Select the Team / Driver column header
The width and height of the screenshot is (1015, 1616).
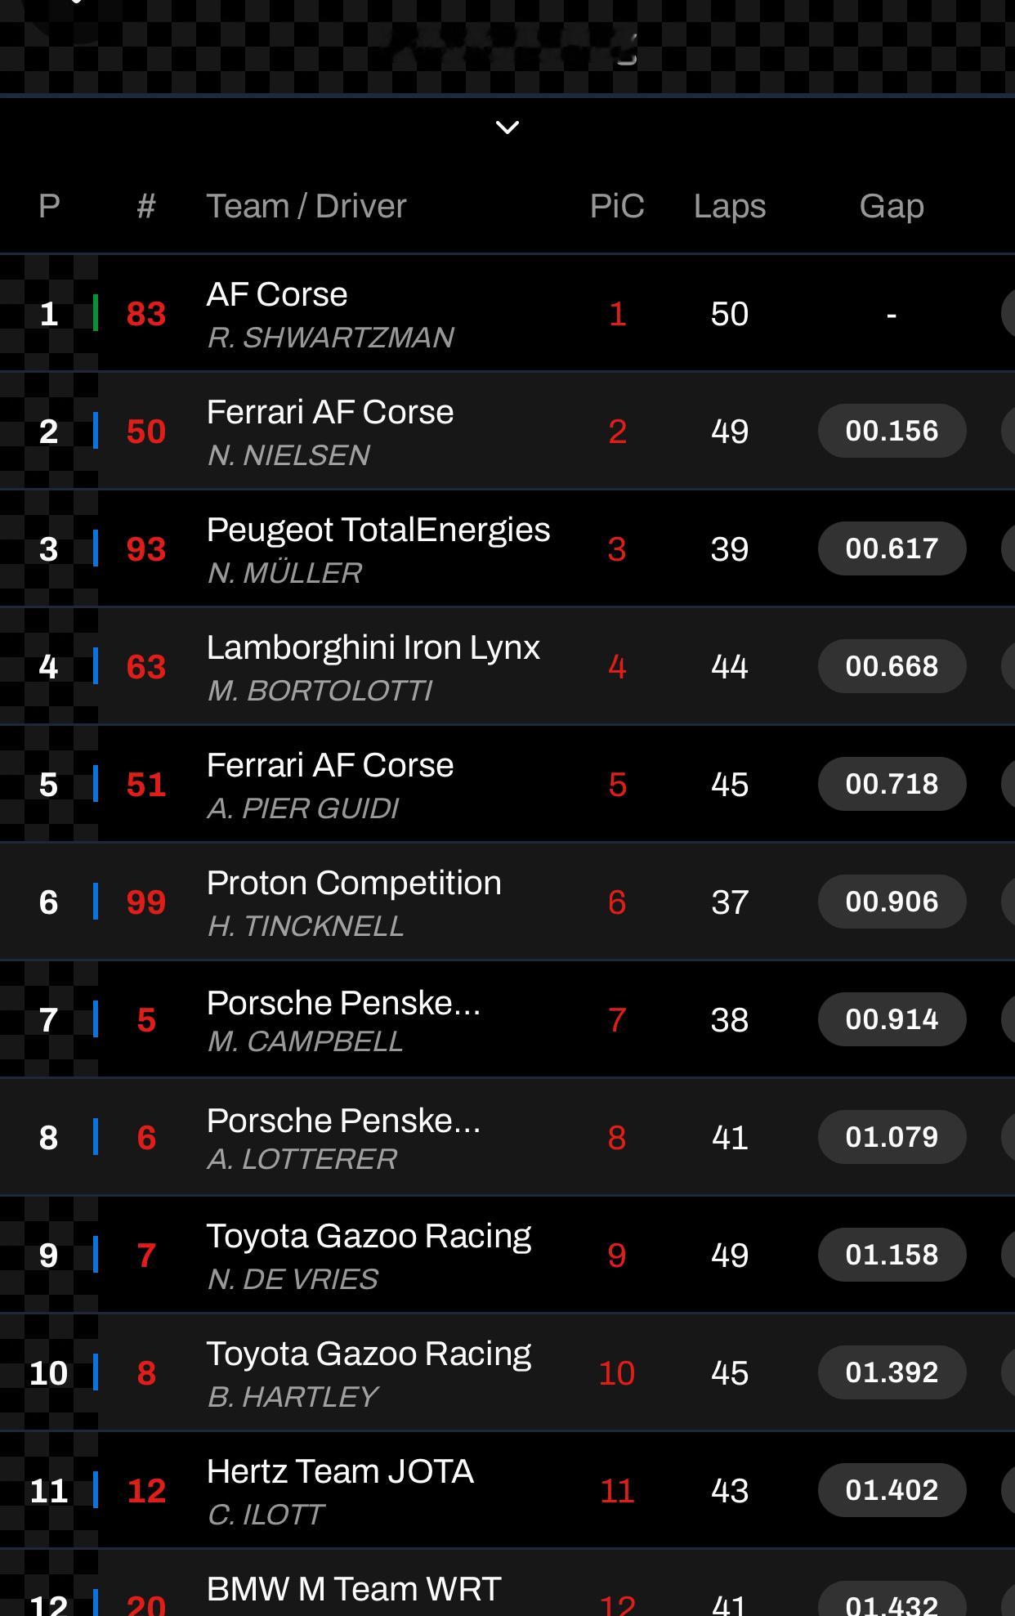[x=306, y=206]
